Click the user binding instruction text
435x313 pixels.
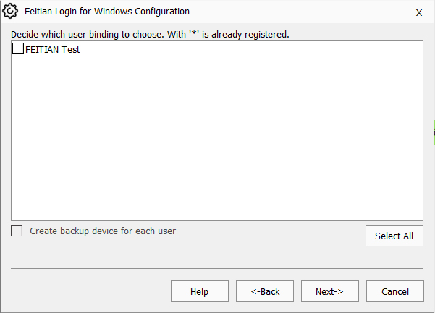150,35
